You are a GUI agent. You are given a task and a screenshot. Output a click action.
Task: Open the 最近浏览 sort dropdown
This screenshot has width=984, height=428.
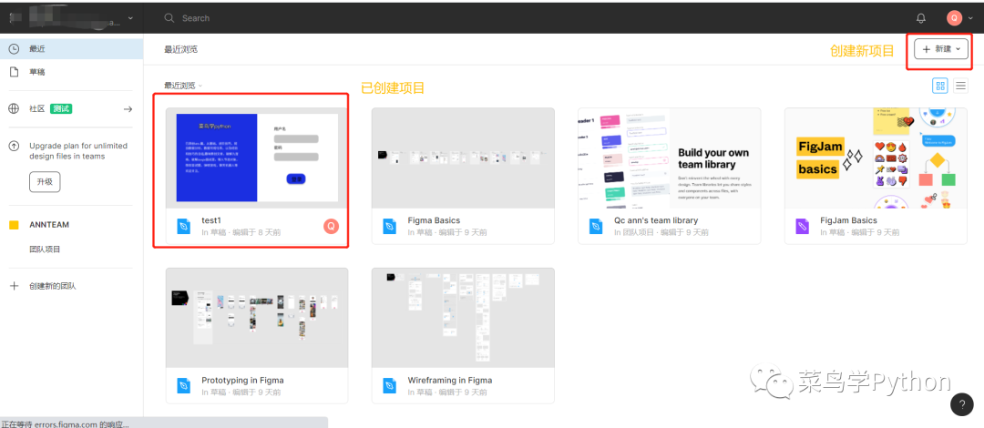[x=183, y=86]
